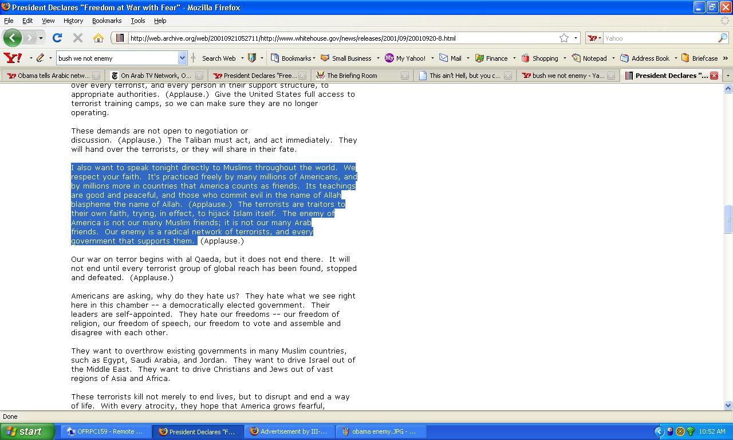Go to the browser Home page
Screen dimensions: 733x440
tap(98, 38)
